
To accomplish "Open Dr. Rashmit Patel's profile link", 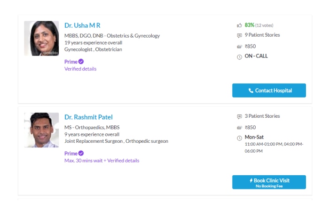I will coord(88,117).
